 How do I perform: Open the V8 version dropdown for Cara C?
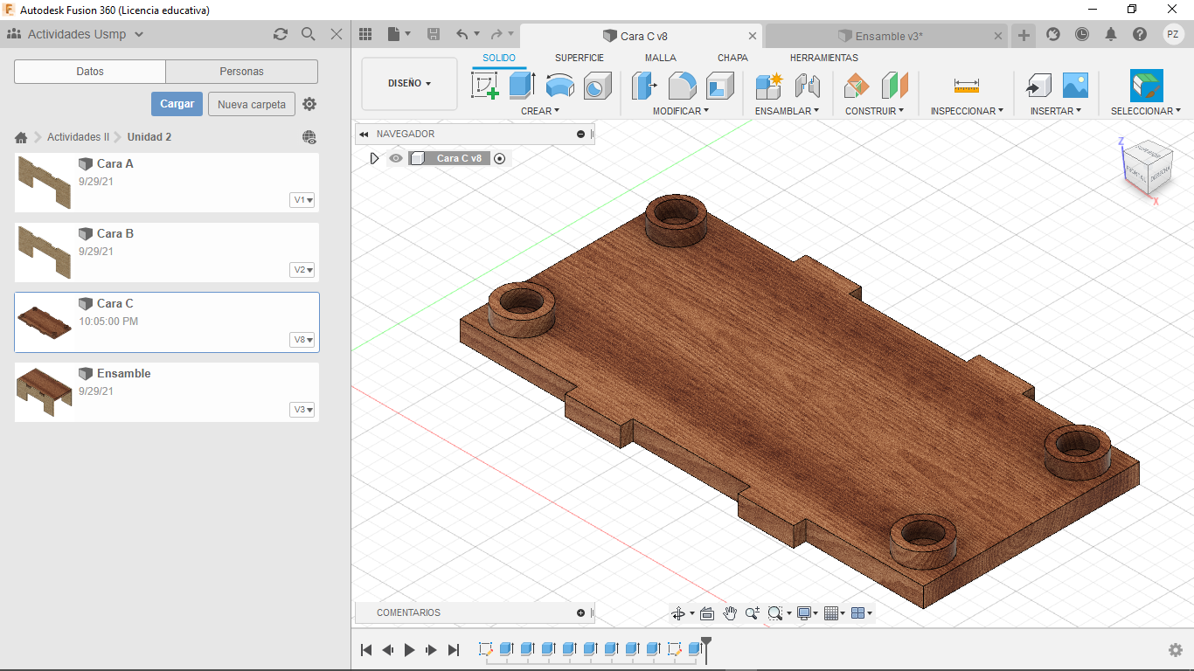(x=302, y=340)
